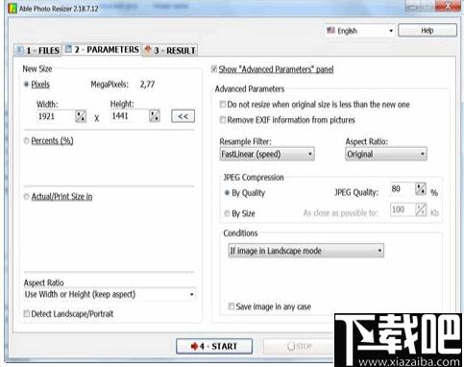464x367 pixels.
Task: Check Detect Landscape/Portrait option
Action: pos(27,313)
